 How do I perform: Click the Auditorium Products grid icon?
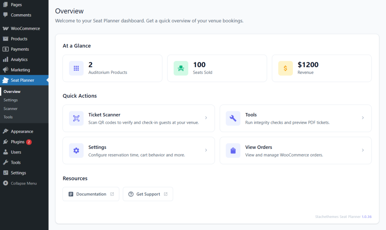(76, 68)
